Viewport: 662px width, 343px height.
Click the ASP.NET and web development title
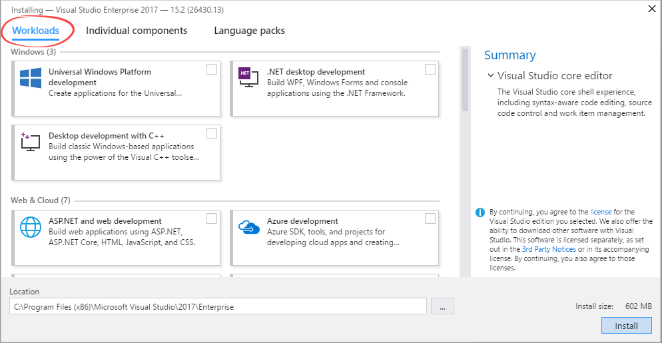[x=105, y=221]
